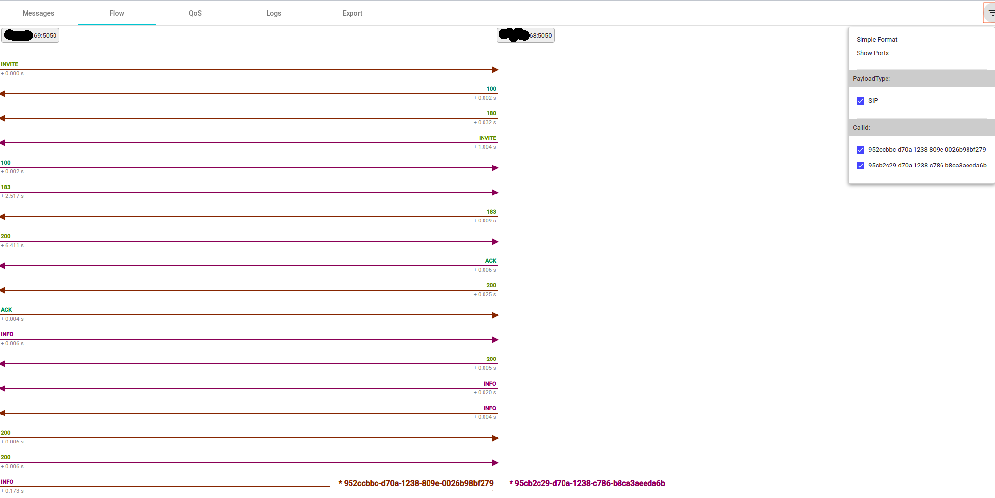Select the Flow tab
This screenshot has height=498, width=995.
click(116, 13)
